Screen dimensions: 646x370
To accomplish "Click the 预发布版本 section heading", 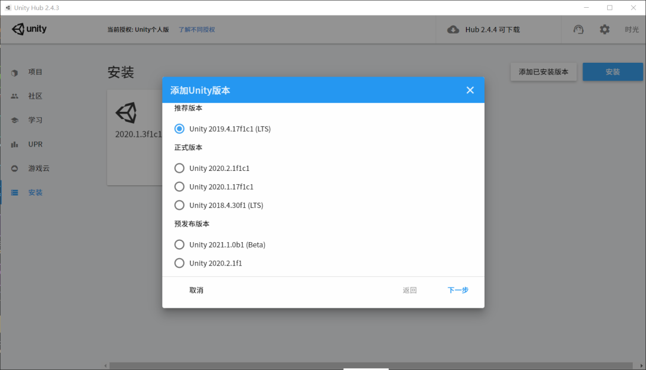I will pos(191,224).
